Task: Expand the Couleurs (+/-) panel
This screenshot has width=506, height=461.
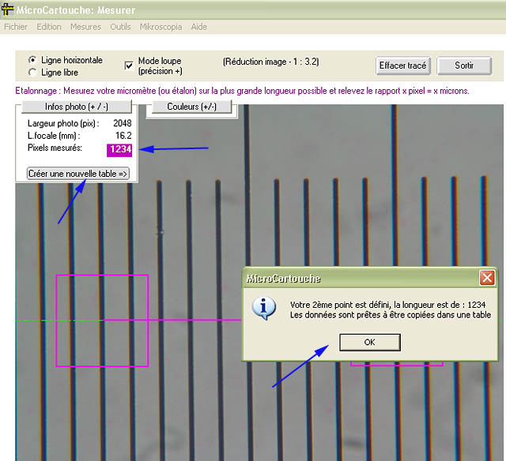Action: pos(191,107)
